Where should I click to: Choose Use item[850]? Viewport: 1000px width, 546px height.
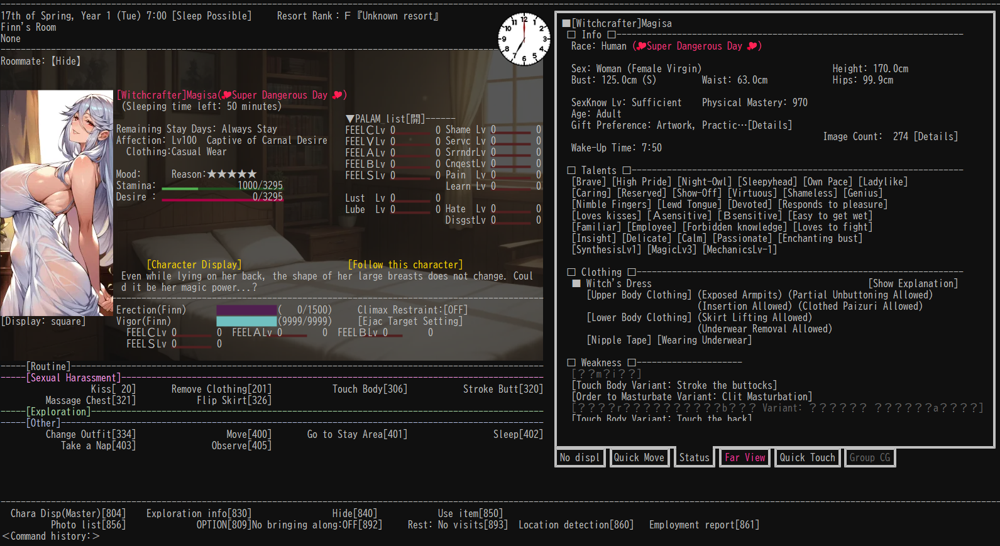click(470, 513)
